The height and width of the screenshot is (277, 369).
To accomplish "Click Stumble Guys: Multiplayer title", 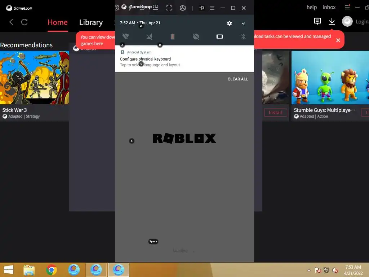I will coord(324,110).
